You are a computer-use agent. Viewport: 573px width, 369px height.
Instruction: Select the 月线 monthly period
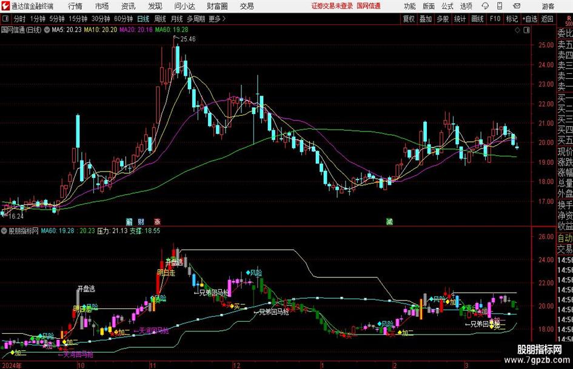[177, 19]
